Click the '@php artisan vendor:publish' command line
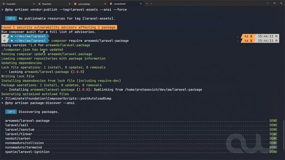285x160 pixels. click(x=64, y=9)
